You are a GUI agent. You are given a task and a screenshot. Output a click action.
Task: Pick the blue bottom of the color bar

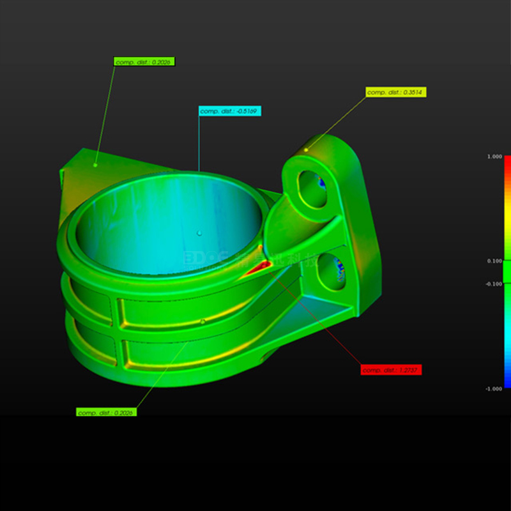click(x=507, y=383)
